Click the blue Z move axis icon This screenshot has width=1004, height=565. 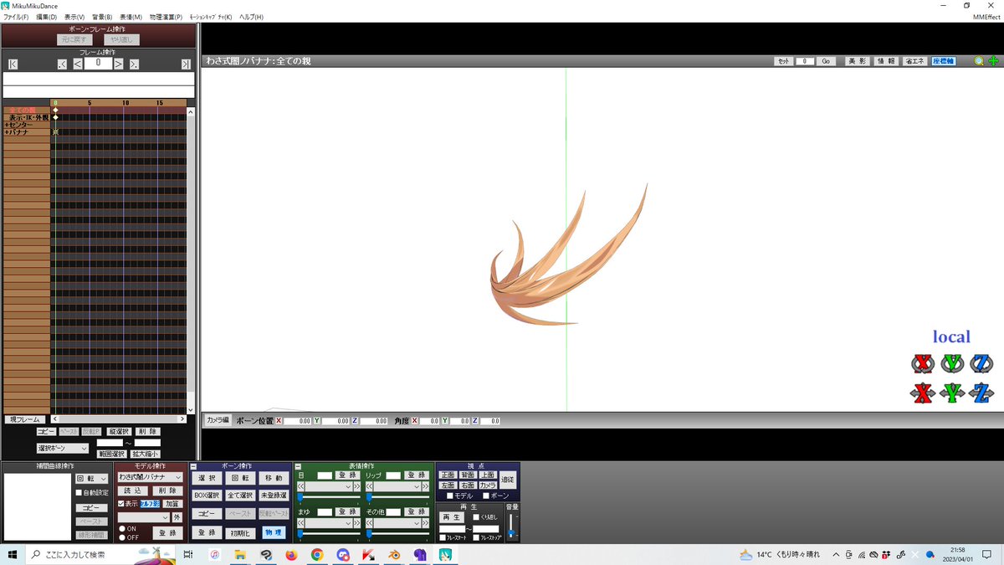[981, 393]
